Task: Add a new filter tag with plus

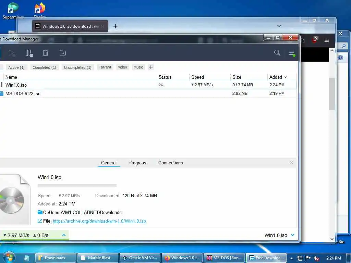Action: [x=151, y=67]
